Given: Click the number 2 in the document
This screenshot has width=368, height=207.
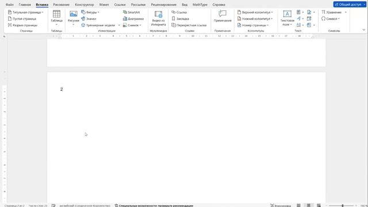Looking at the screenshot, I should click(62, 89).
